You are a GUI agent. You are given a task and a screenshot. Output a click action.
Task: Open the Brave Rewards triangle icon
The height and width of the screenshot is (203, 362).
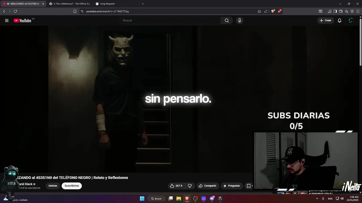pyautogui.click(x=279, y=11)
